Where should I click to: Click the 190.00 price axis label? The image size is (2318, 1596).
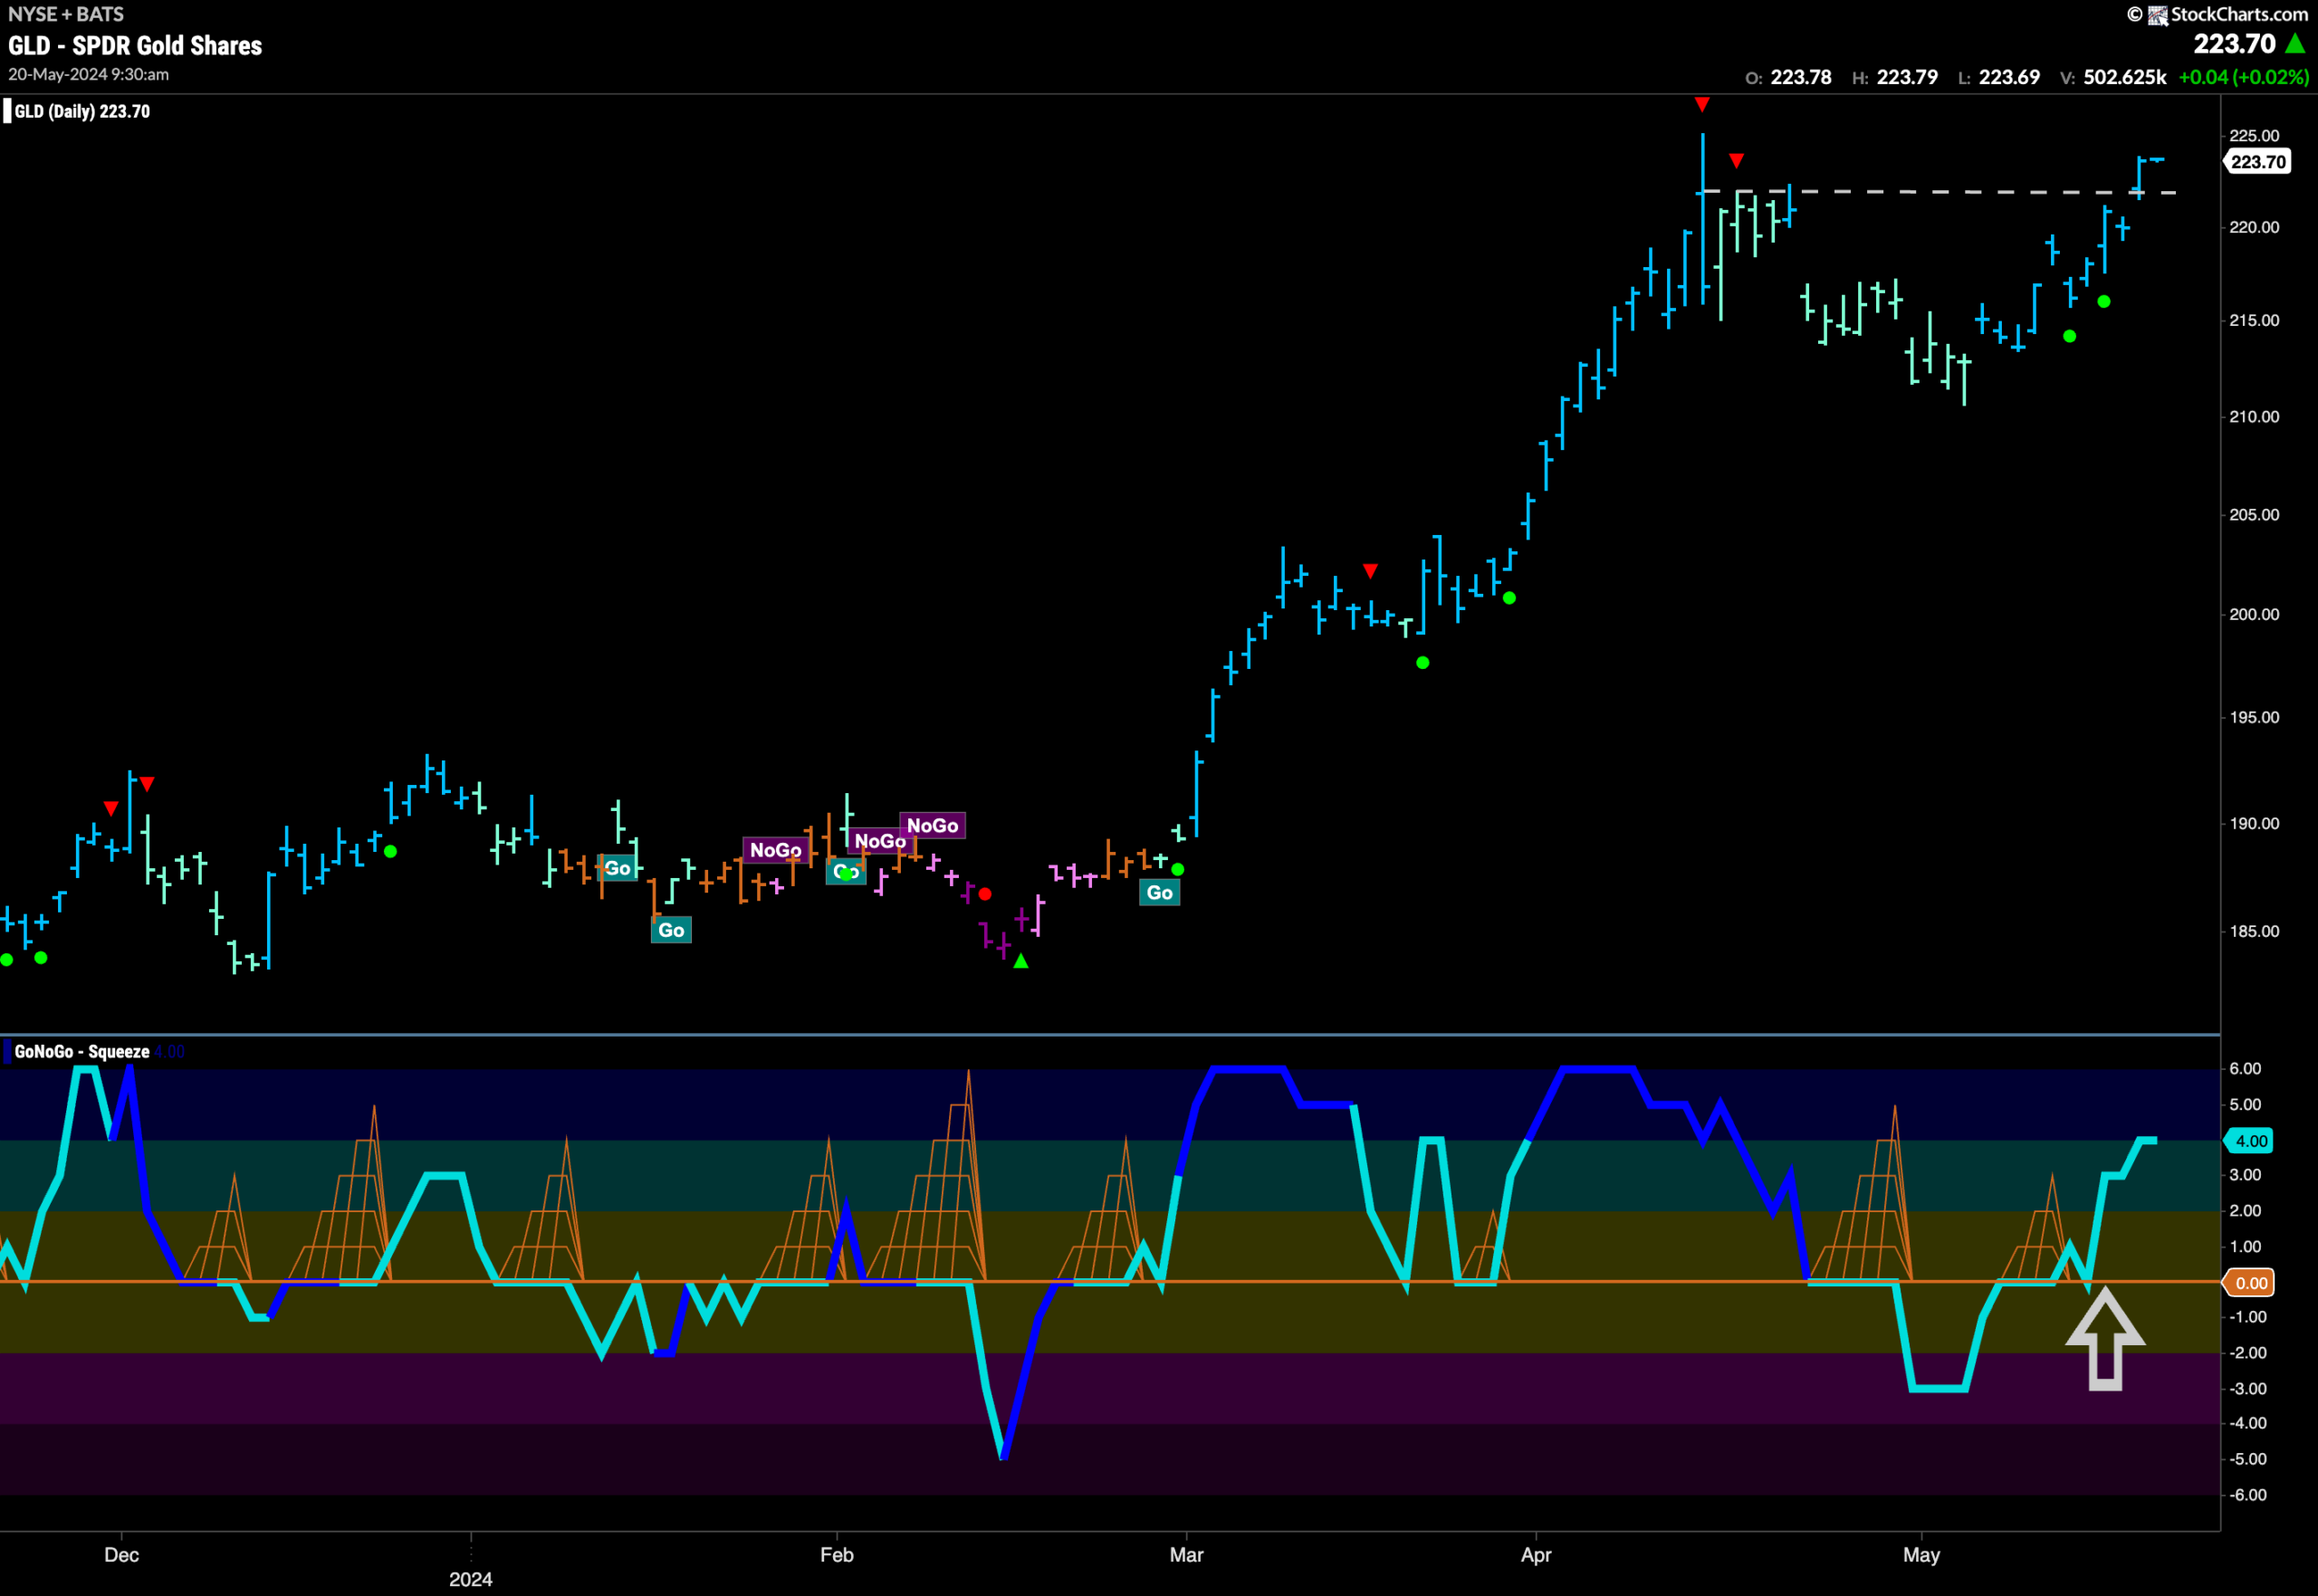tap(2254, 823)
